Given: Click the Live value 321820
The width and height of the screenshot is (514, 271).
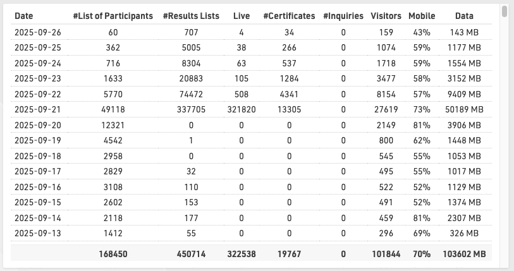Looking at the screenshot, I should coord(241,109).
